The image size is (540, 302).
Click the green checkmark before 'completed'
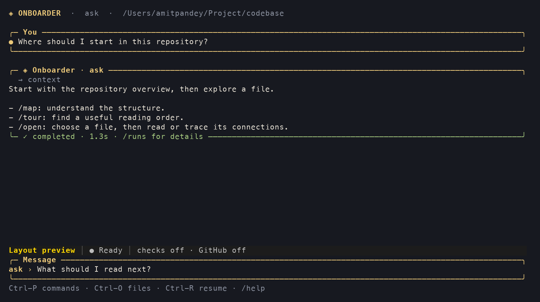25,136
